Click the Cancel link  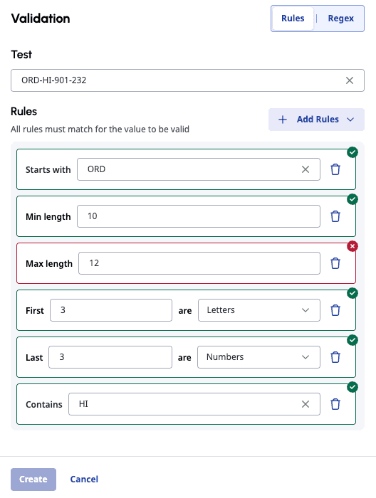tap(84, 480)
